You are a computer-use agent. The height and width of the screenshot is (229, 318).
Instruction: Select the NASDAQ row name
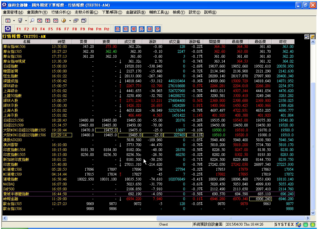[x=9, y=184]
